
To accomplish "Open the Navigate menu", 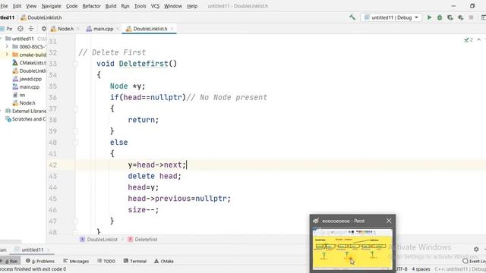I will click(x=52, y=6).
